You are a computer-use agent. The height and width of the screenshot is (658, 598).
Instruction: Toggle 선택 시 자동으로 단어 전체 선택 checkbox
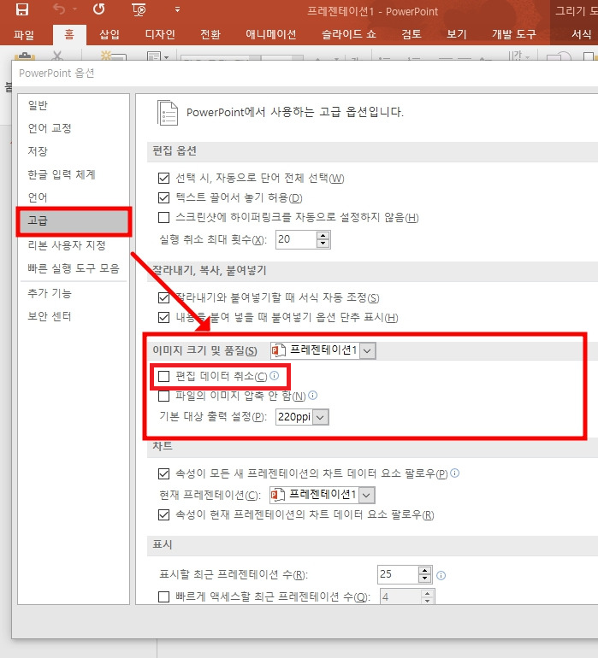tap(164, 179)
